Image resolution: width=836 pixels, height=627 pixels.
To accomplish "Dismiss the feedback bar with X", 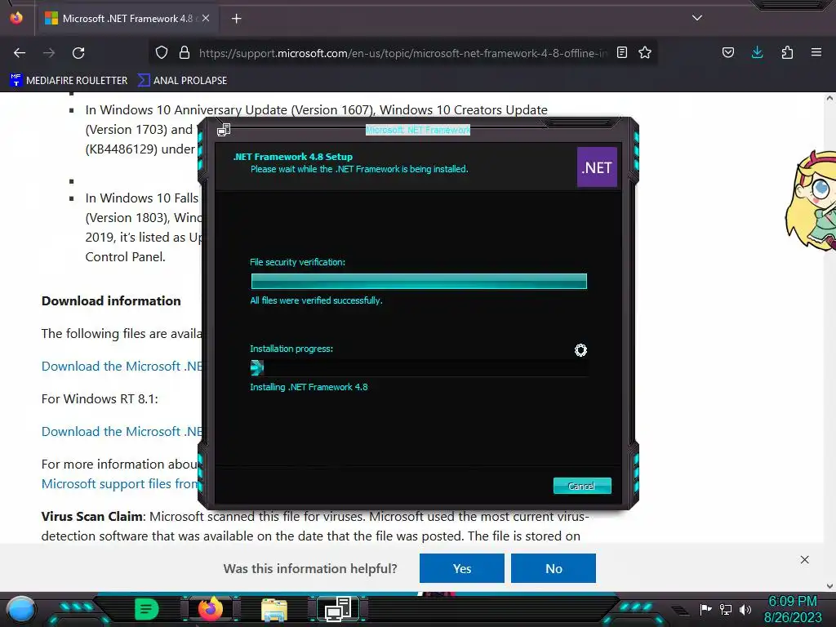I will [x=804, y=559].
